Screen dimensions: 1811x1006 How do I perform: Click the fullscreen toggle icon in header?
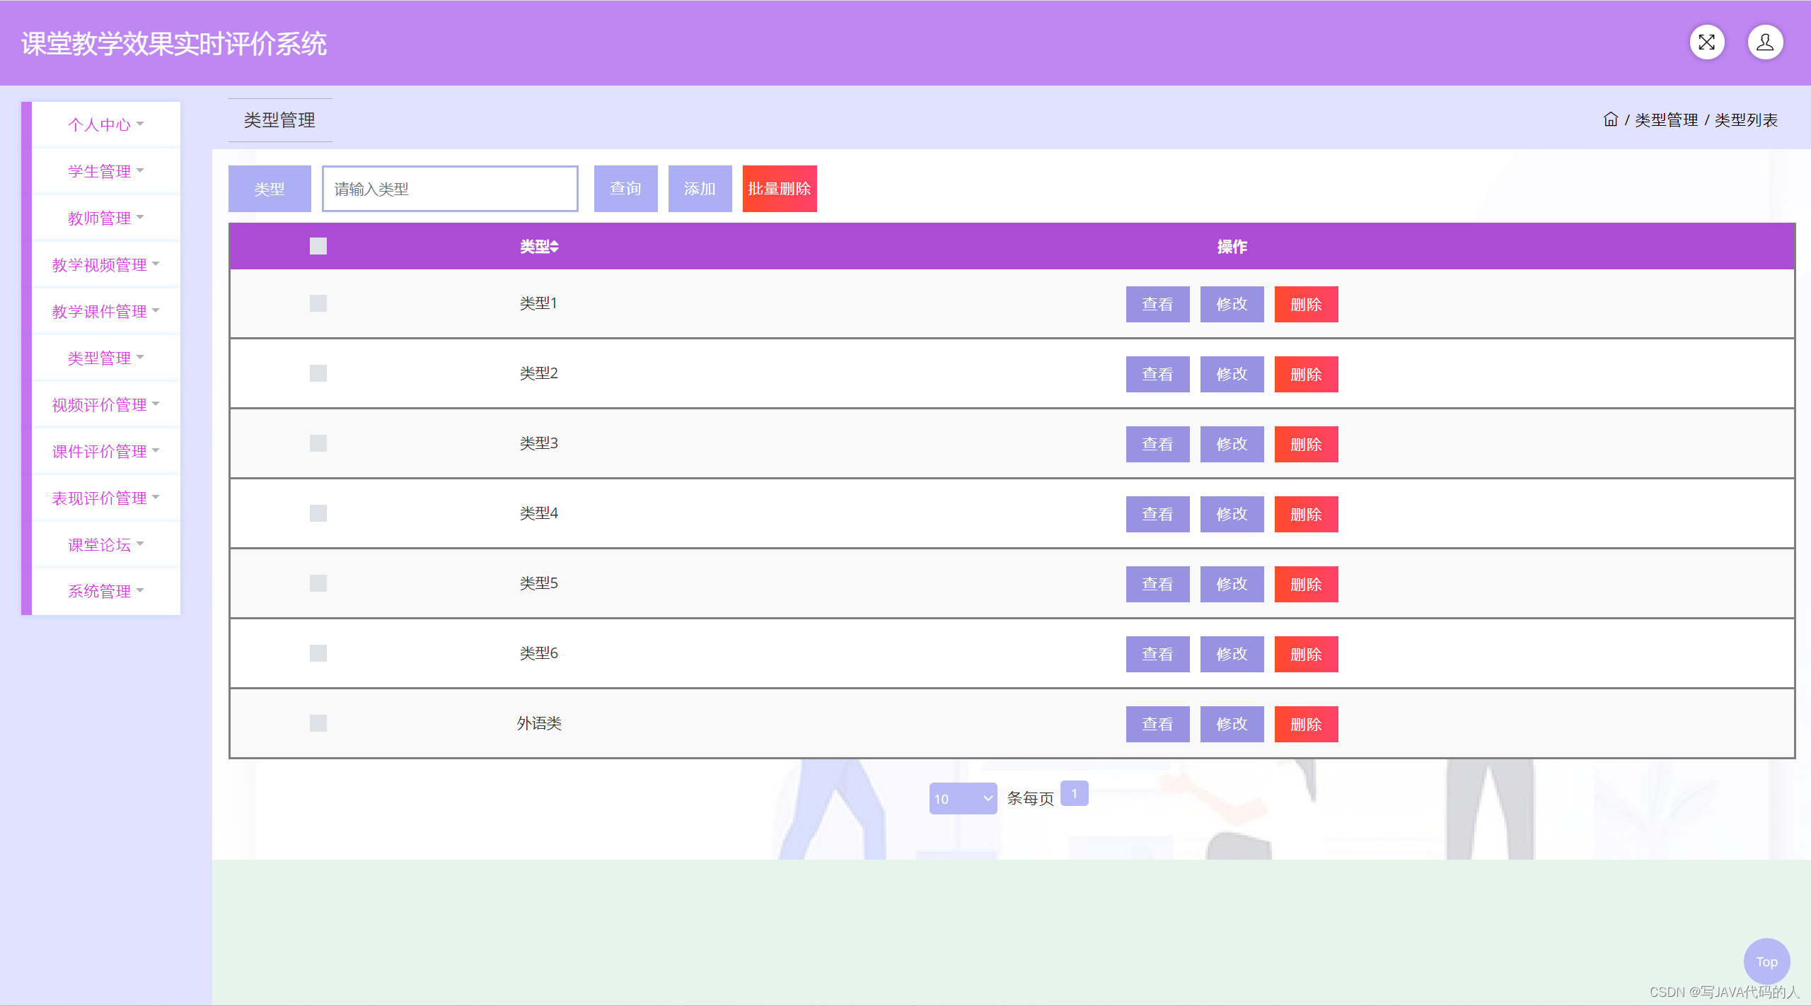click(1706, 42)
